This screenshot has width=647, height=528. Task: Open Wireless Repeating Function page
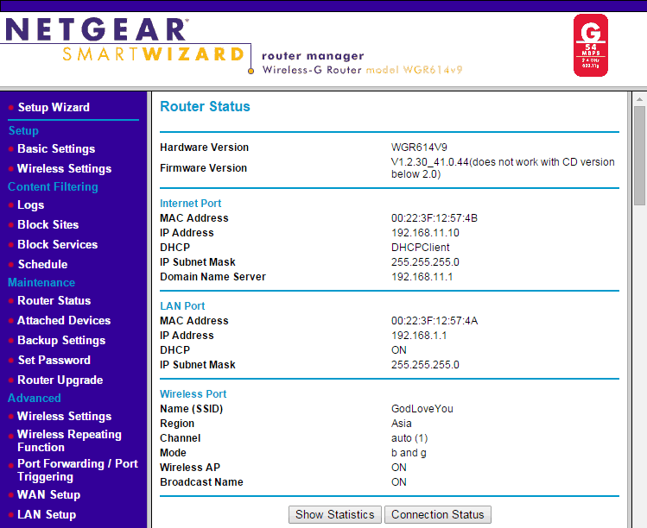(69, 441)
